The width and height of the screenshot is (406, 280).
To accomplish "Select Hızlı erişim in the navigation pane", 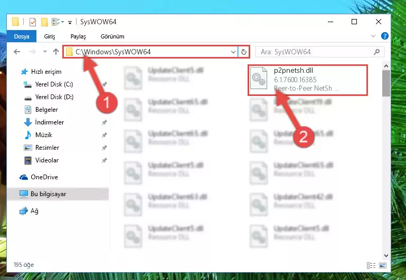I will 41,72.
